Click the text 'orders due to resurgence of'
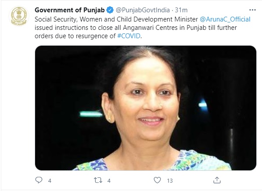Image resolution: width=262 pixels, height=191 pixels. click(x=75, y=36)
